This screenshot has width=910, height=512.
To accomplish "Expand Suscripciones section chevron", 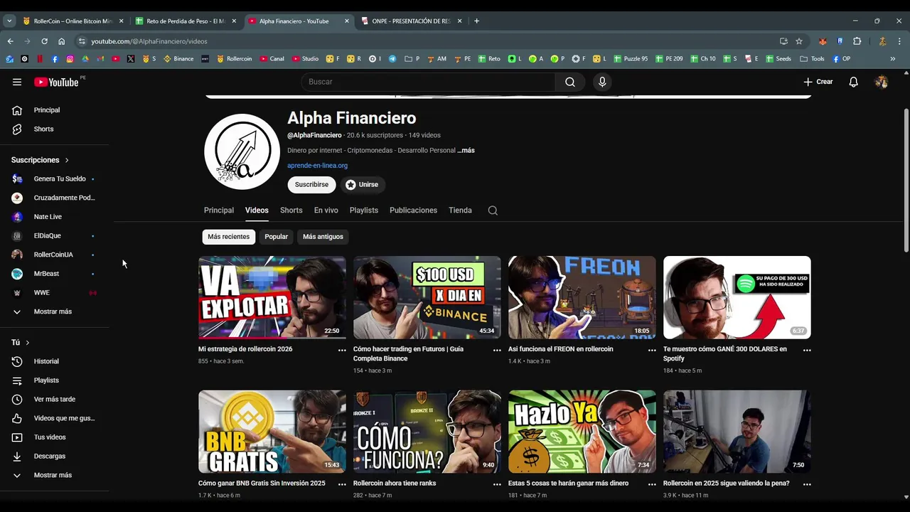I will [67, 160].
